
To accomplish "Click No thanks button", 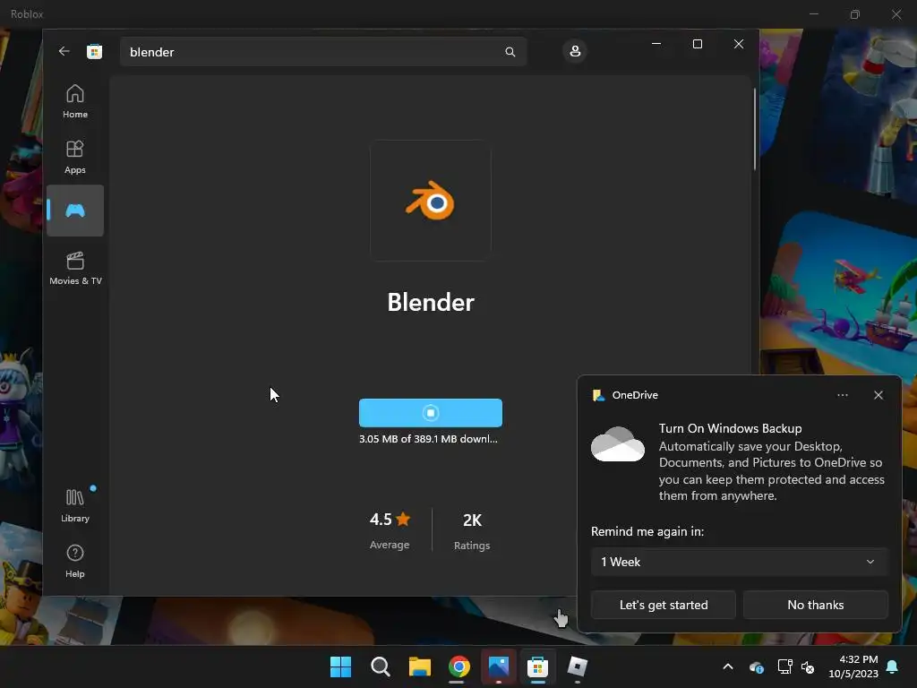I will 815,605.
